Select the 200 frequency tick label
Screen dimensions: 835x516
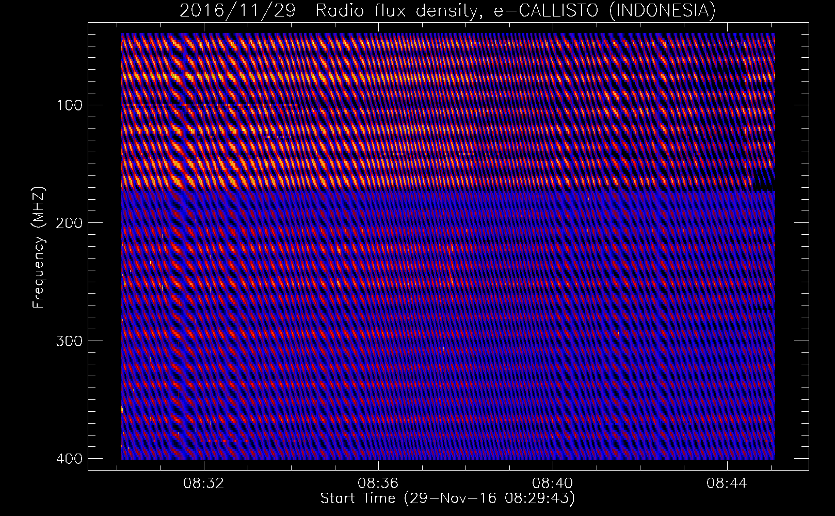coord(69,222)
